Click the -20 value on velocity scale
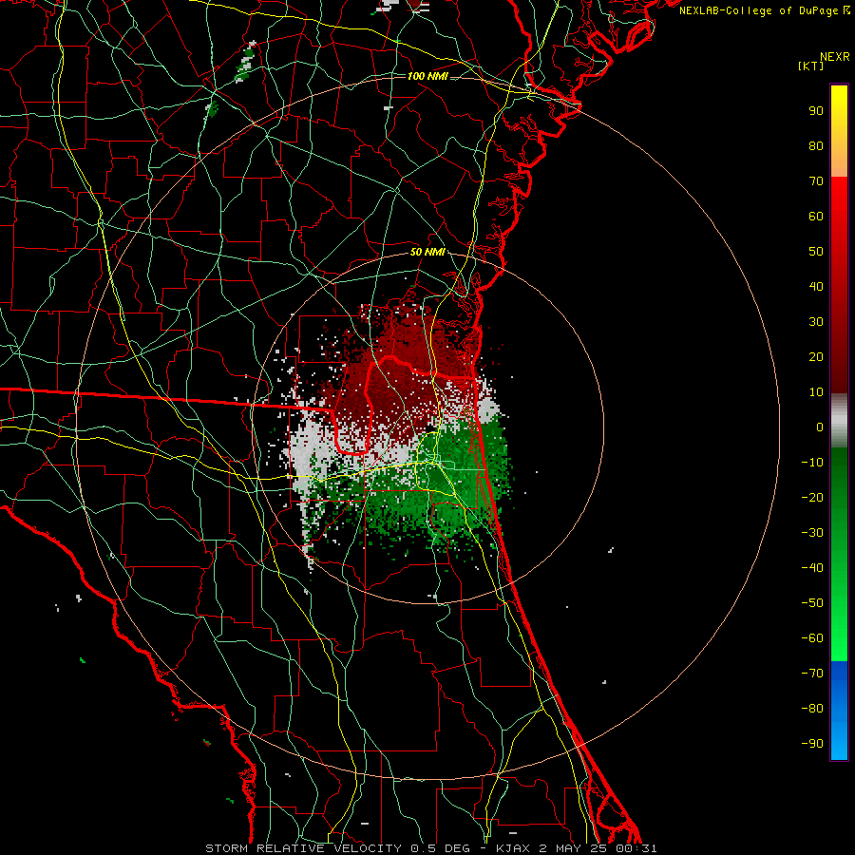This screenshot has height=855, width=855. pos(812,497)
